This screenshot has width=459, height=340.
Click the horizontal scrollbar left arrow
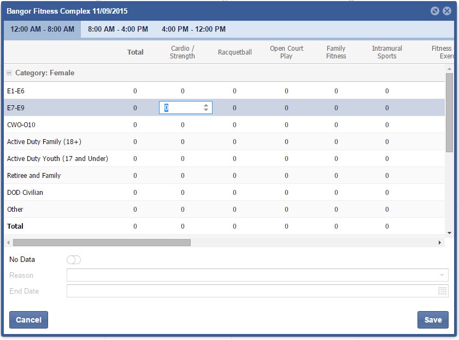(x=8, y=242)
